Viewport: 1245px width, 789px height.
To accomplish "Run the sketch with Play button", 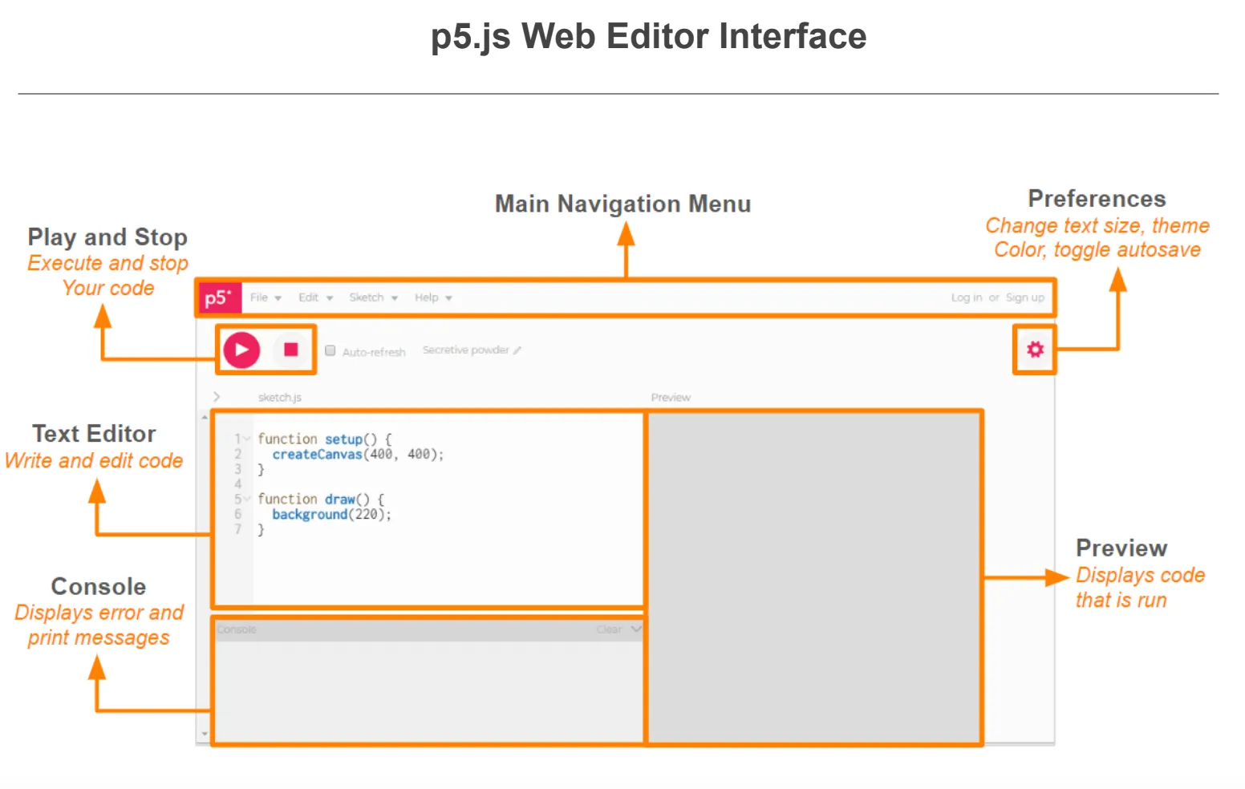I will (x=241, y=350).
